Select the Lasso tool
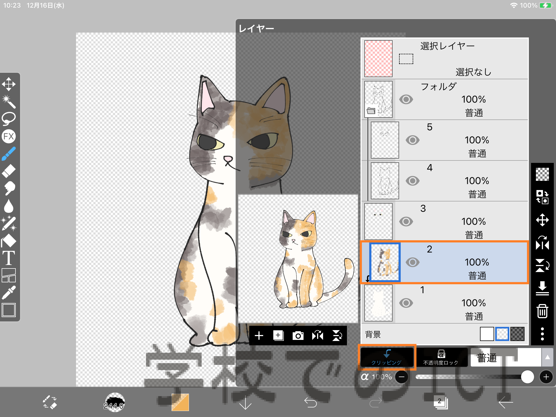Viewport: 556px width, 417px height. pyautogui.click(x=9, y=119)
